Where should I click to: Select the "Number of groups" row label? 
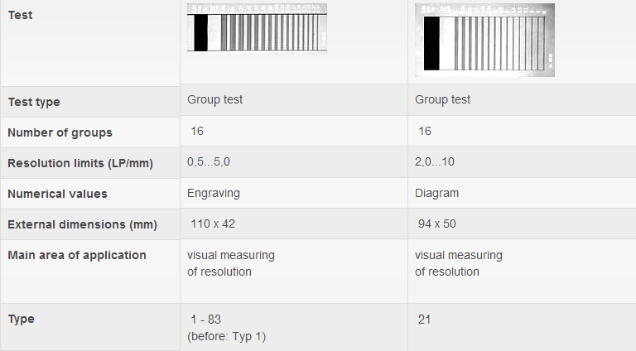click(x=60, y=132)
